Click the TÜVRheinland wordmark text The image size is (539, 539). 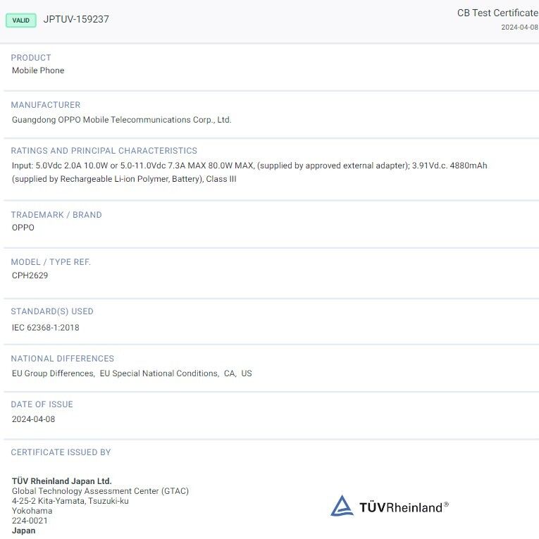404,507
